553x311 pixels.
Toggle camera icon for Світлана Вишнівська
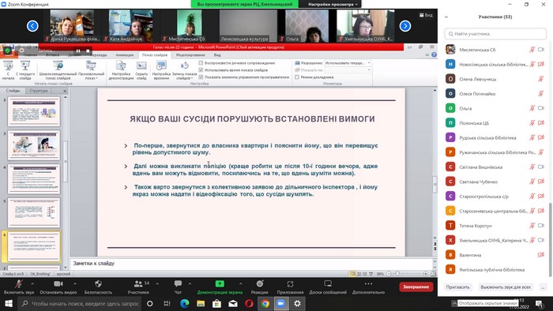pos(541,167)
